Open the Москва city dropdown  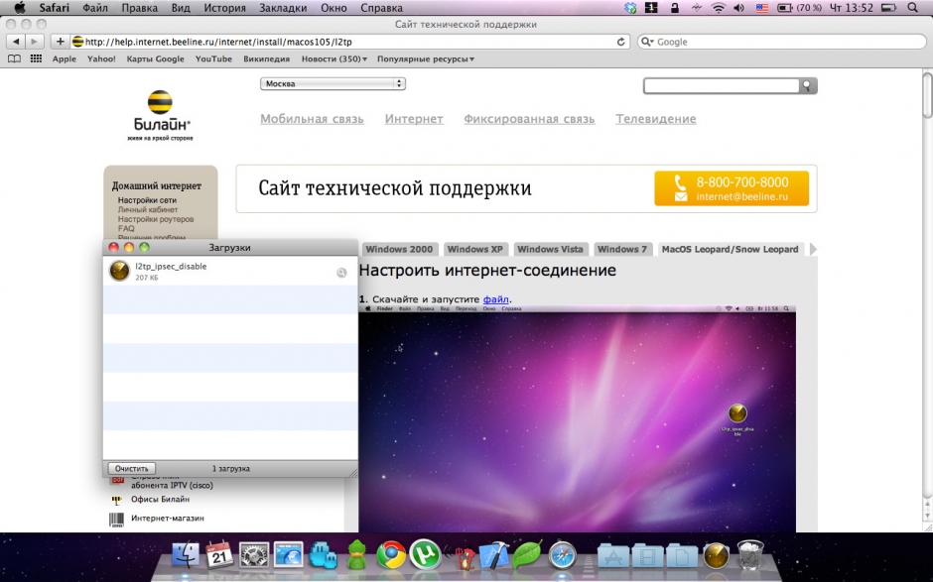coord(333,84)
